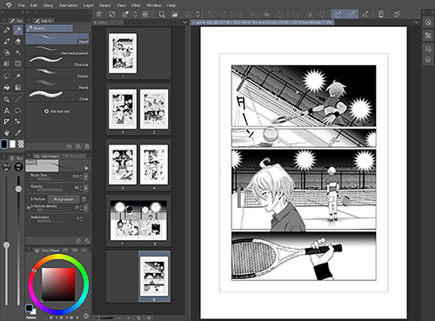The image size is (435, 321).
Task: Click the vertical opacity slider handle
Action: pyautogui.click(x=18, y=189)
